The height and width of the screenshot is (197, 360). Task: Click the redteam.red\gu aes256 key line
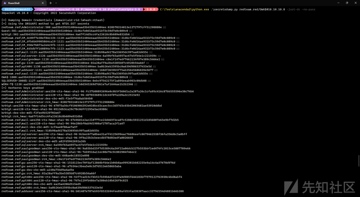tap(88, 163)
